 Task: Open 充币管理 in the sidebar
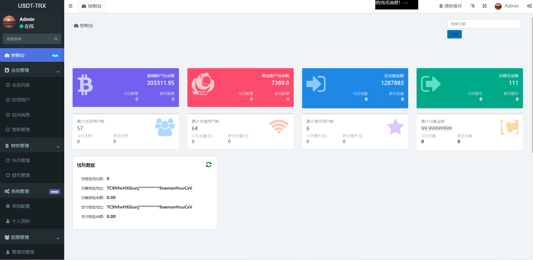(x=21, y=161)
